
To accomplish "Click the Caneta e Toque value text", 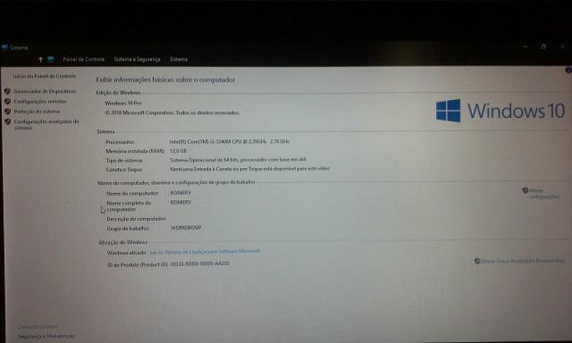I will [x=250, y=169].
